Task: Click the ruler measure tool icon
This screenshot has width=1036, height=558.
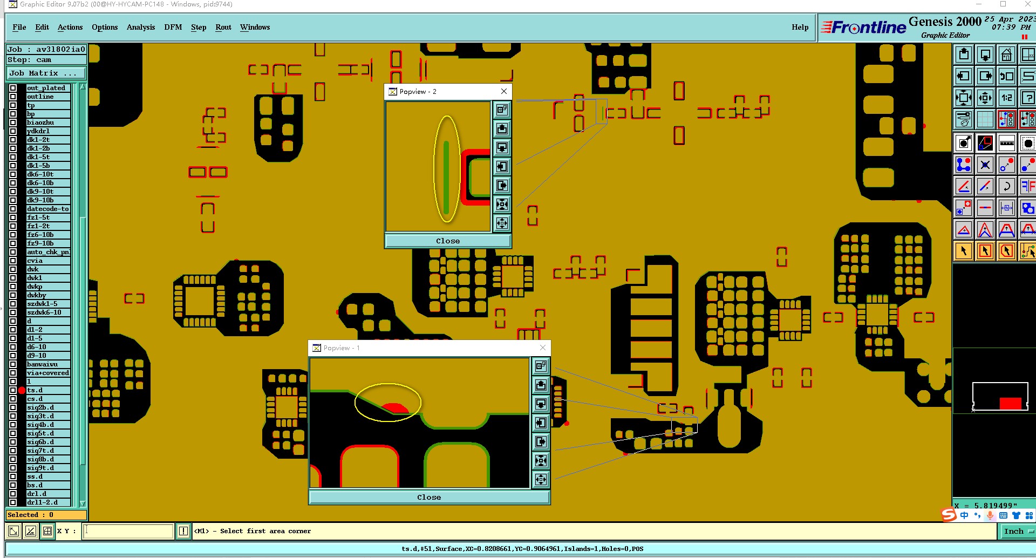Action: [1007, 144]
